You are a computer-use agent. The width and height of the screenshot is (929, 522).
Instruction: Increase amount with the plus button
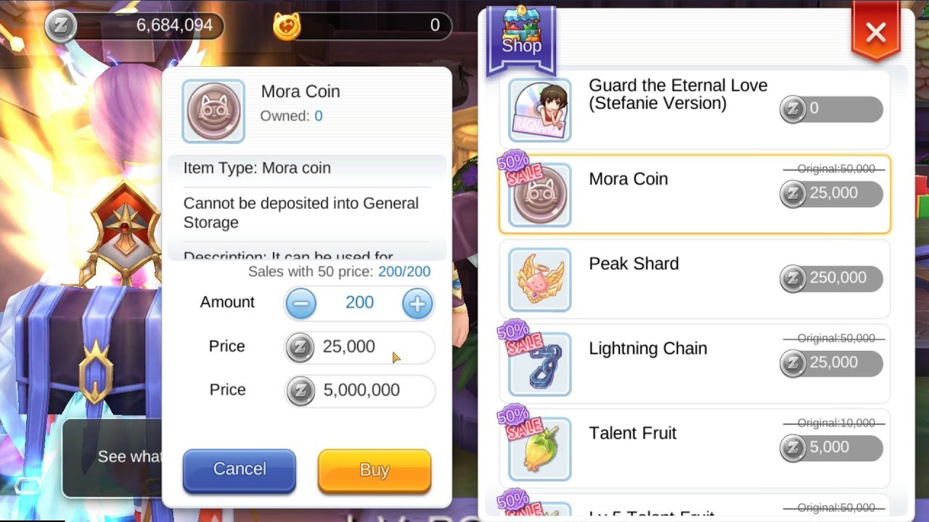click(x=417, y=304)
